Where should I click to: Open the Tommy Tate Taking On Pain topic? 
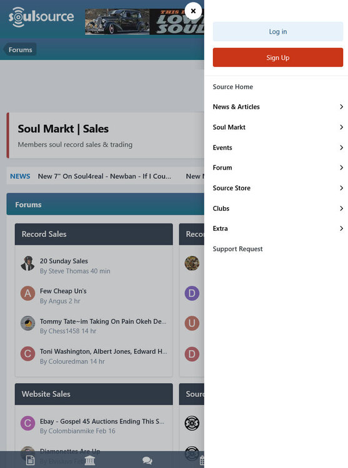coord(103,321)
